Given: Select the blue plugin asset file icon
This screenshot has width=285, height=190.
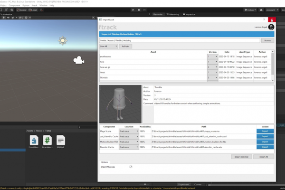Looking at the screenshot, I should [x=34, y=140].
